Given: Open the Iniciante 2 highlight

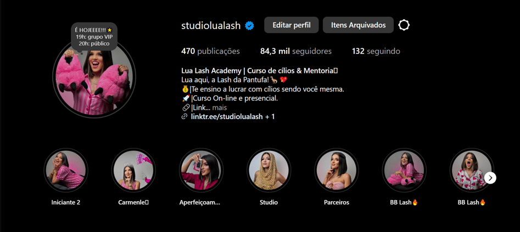Looking at the screenshot, I should (66, 169).
